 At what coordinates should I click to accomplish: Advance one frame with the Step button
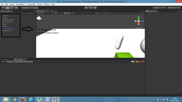[95, 8]
